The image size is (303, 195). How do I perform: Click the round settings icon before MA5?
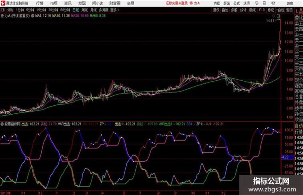coord(33,16)
